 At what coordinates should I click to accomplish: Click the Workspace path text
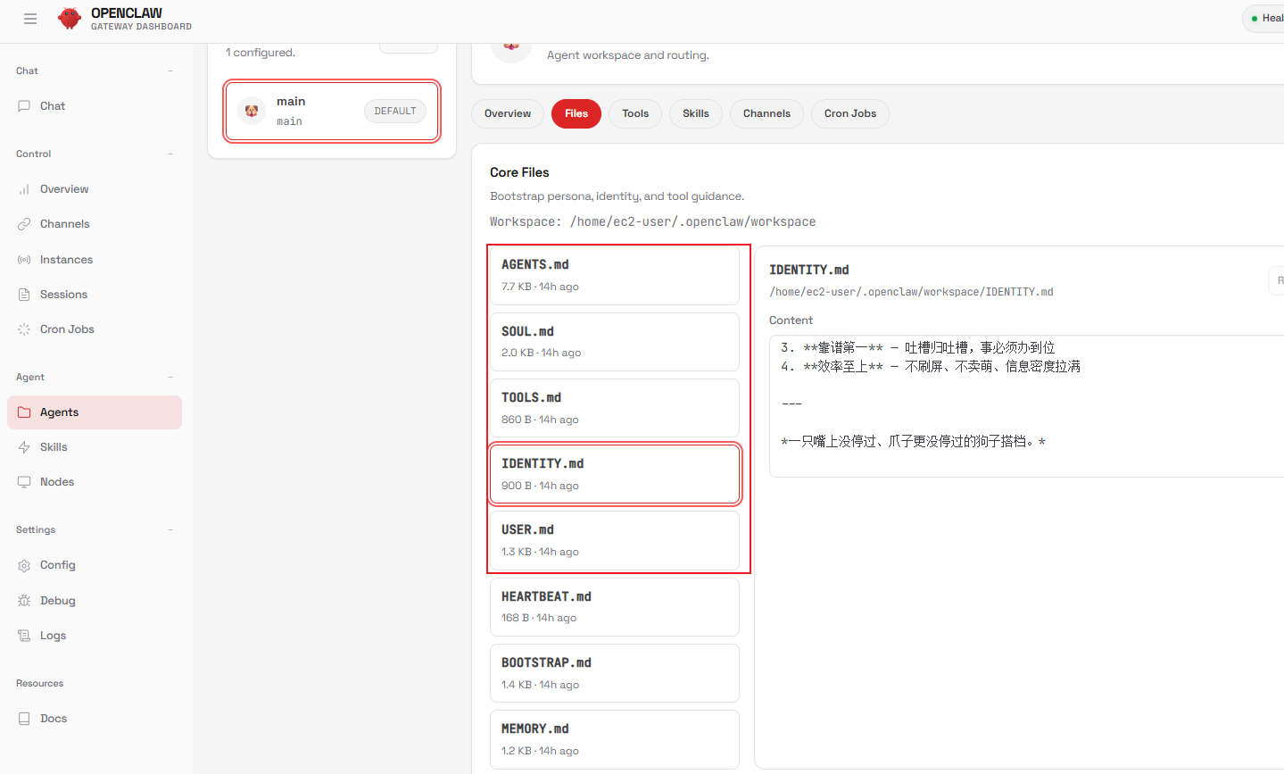(652, 221)
